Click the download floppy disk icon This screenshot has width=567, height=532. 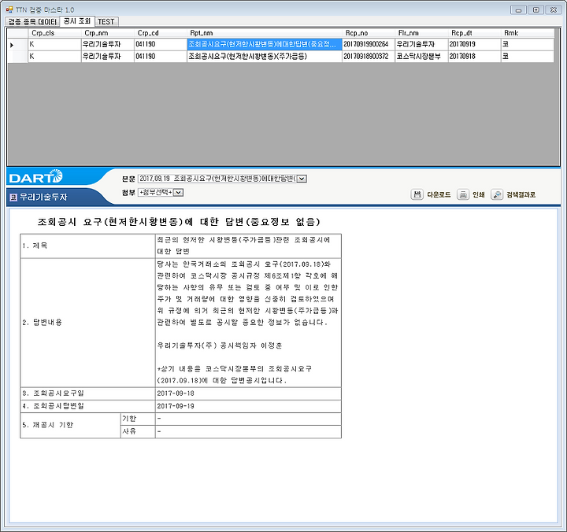pos(417,194)
